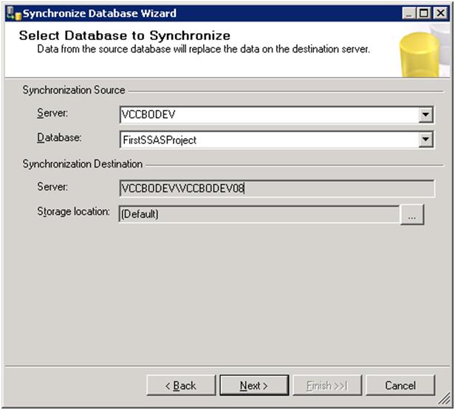Click the wizard title bar icon
The image size is (455, 410).
14,13
